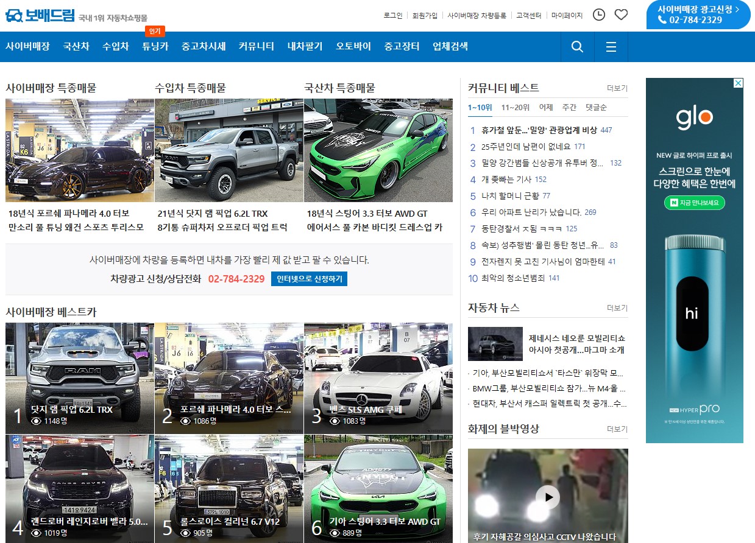Open the 국산차 menu
755x543 pixels.
click(76, 46)
